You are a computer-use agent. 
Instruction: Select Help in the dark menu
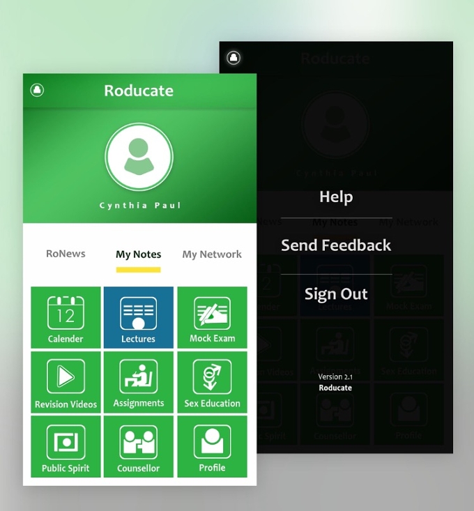pos(336,197)
